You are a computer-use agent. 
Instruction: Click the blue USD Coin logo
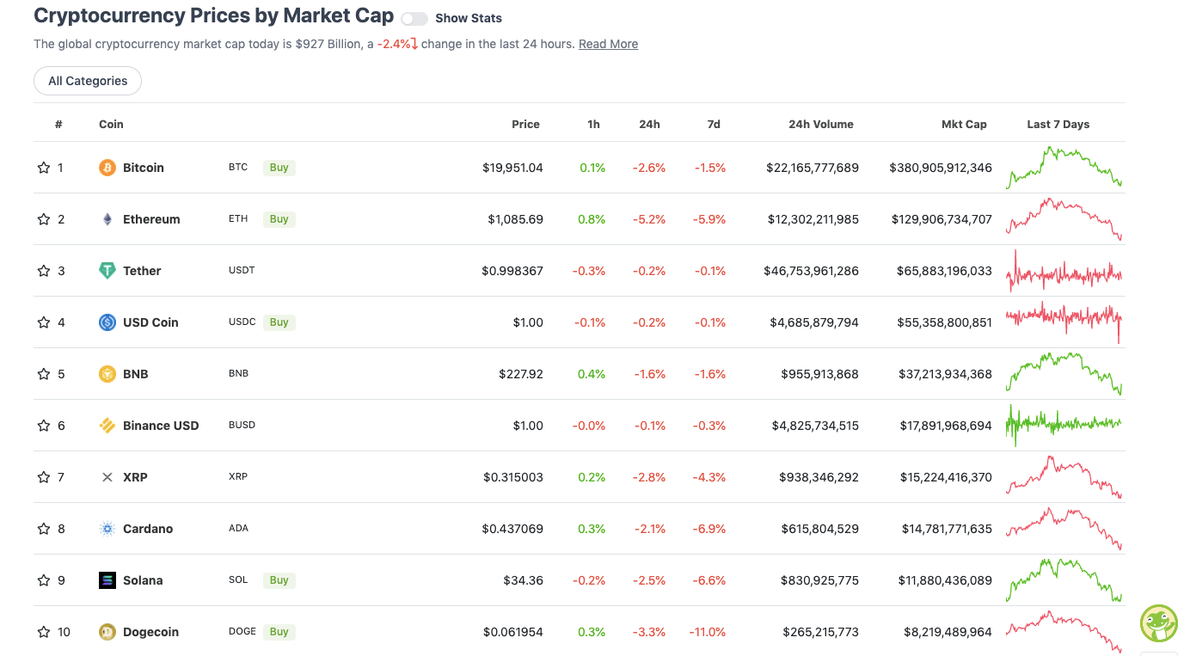coord(107,322)
